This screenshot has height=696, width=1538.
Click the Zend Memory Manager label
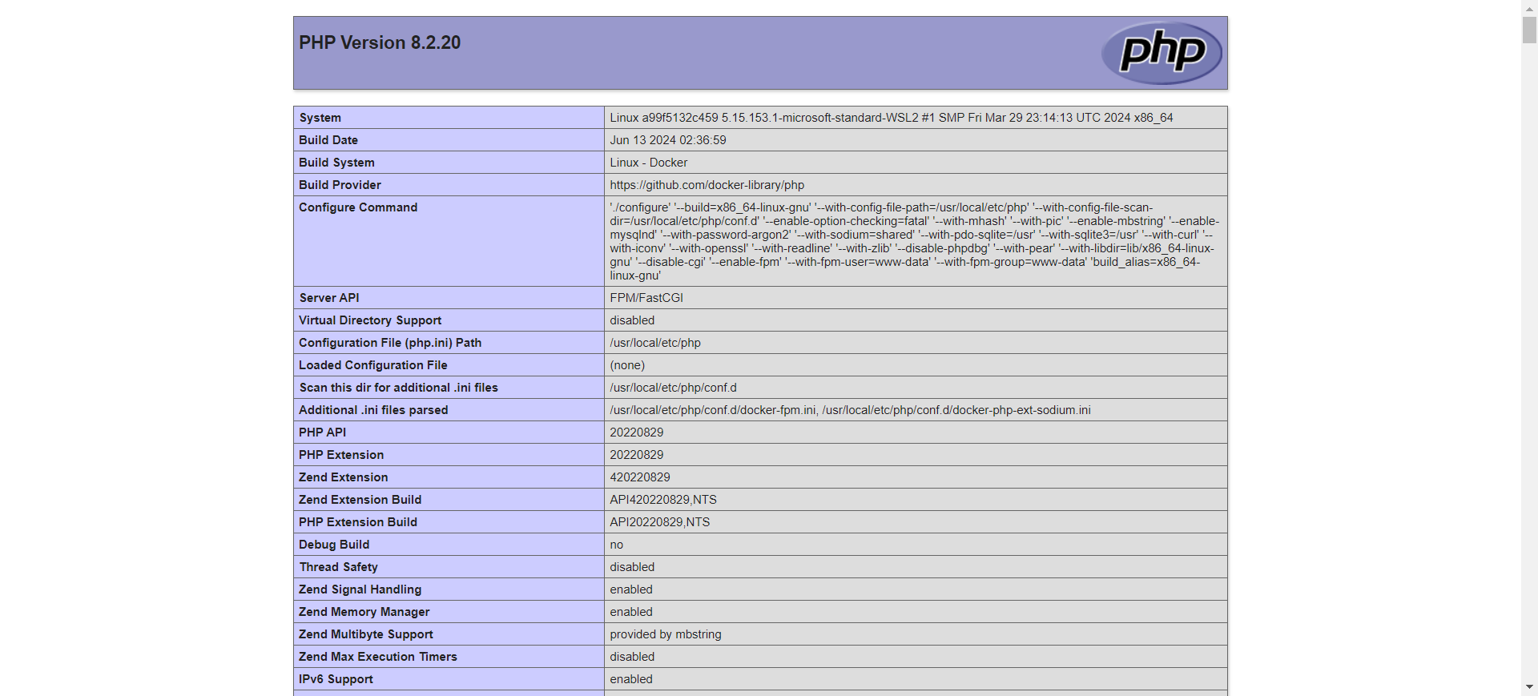point(364,612)
